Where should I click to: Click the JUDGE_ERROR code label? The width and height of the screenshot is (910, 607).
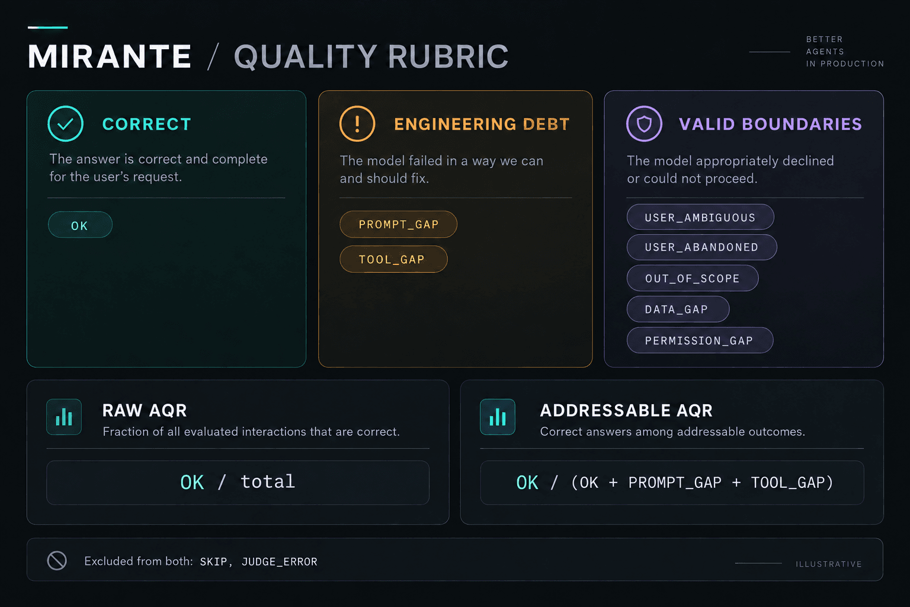pyautogui.click(x=280, y=561)
